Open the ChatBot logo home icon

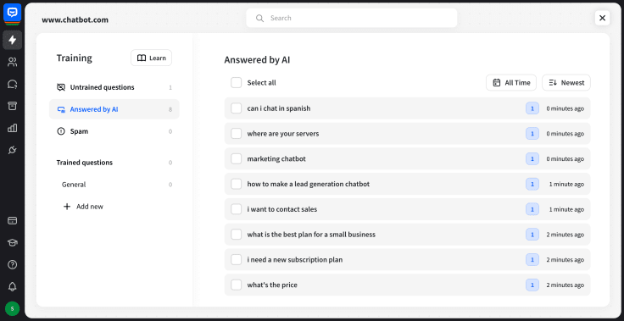tap(12, 13)
